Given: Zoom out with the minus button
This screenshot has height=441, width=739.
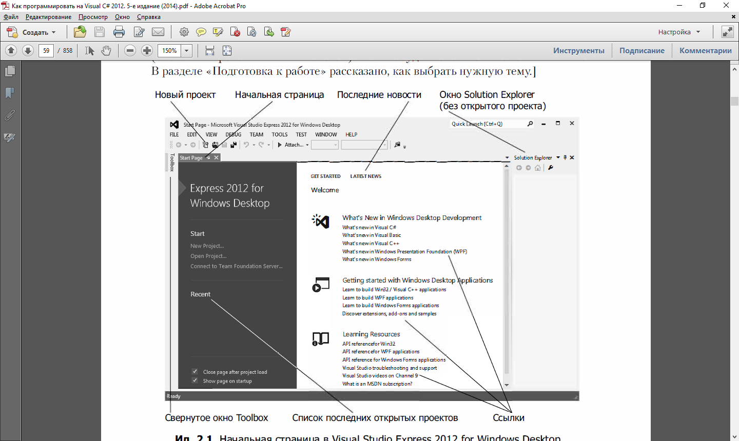Looking at the screenshot, I should pyautogui.click(x=130, y=50).
